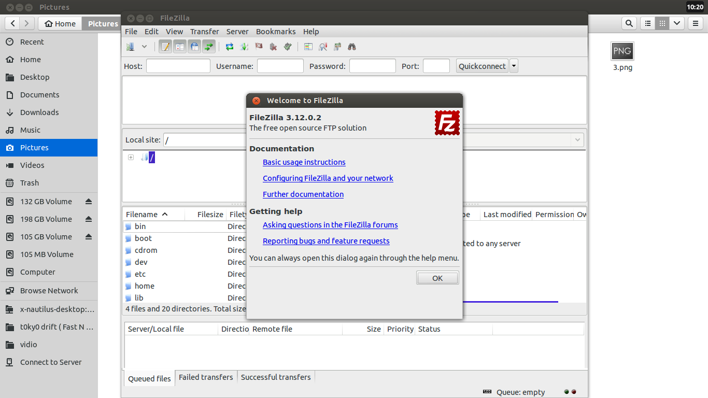Click the Username input field

click(x=280, y=66)
